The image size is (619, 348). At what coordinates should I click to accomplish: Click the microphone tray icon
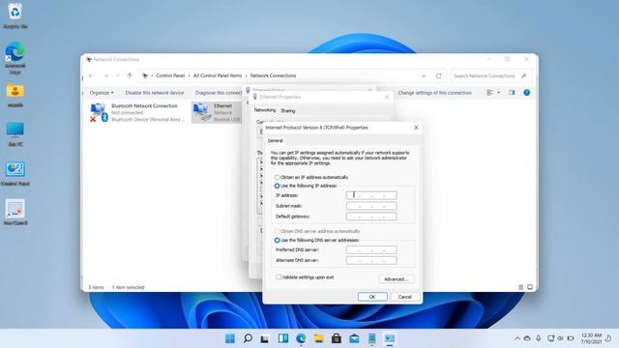[538, 338]
